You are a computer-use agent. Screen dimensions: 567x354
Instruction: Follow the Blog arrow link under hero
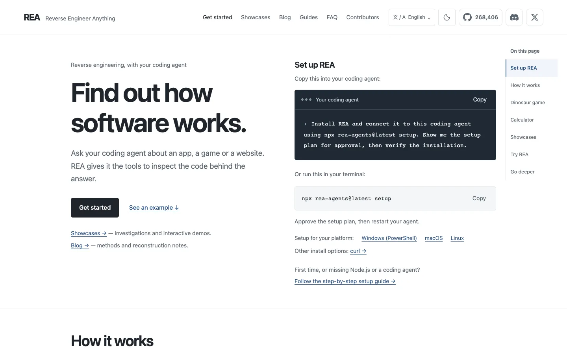tap(80, 245)
